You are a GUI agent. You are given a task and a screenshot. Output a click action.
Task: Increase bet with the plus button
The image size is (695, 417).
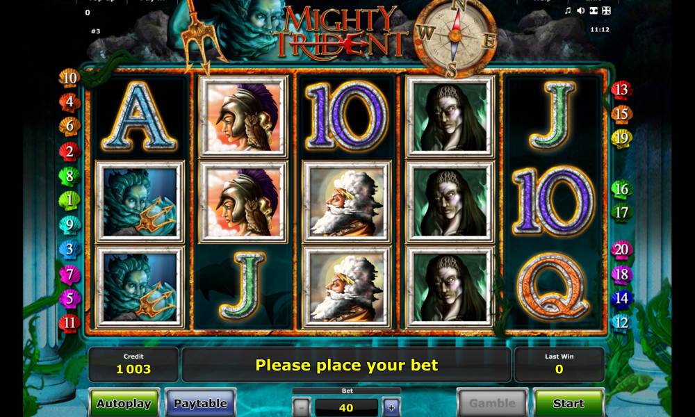(x=391, y=408)
